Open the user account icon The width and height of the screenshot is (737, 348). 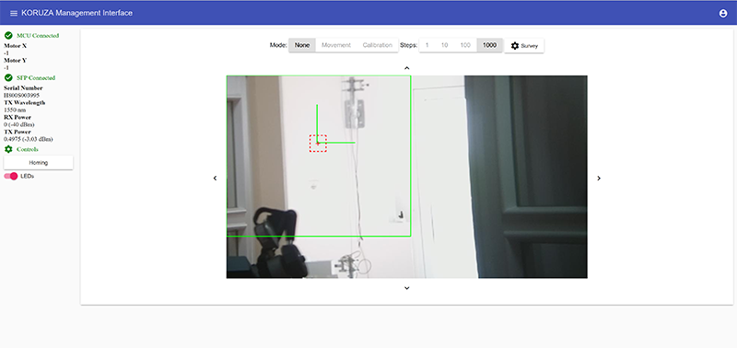723,14
